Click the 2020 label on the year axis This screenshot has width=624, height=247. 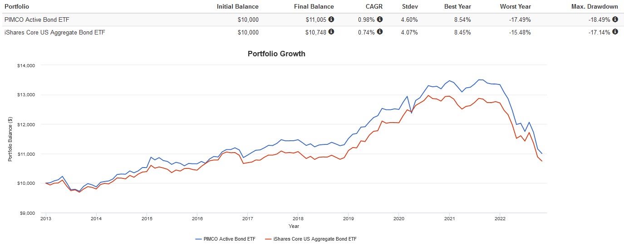click(398, 218)
